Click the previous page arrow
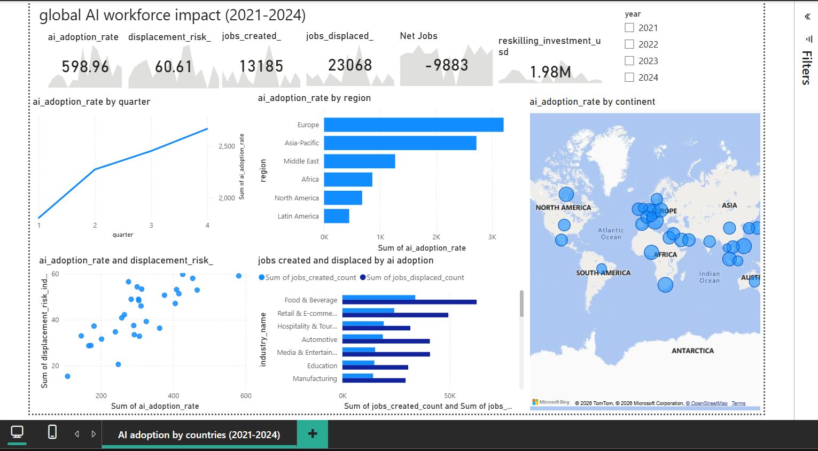 point(77,434)
